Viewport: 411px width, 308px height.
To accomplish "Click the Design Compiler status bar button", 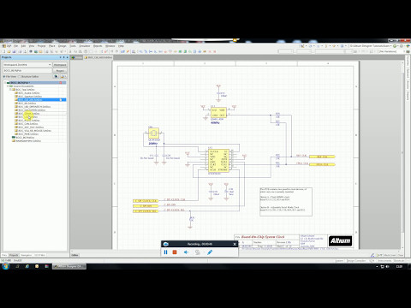I will pos(356,261).
